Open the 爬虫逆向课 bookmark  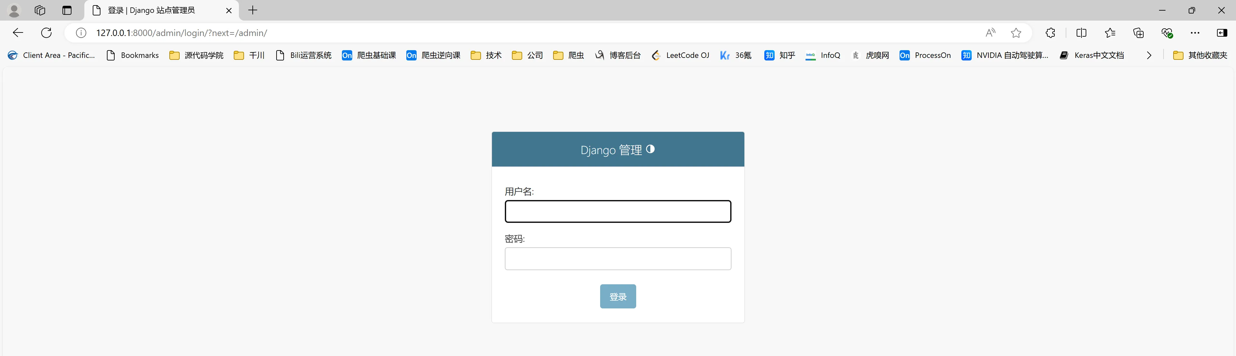pos(433,55)
